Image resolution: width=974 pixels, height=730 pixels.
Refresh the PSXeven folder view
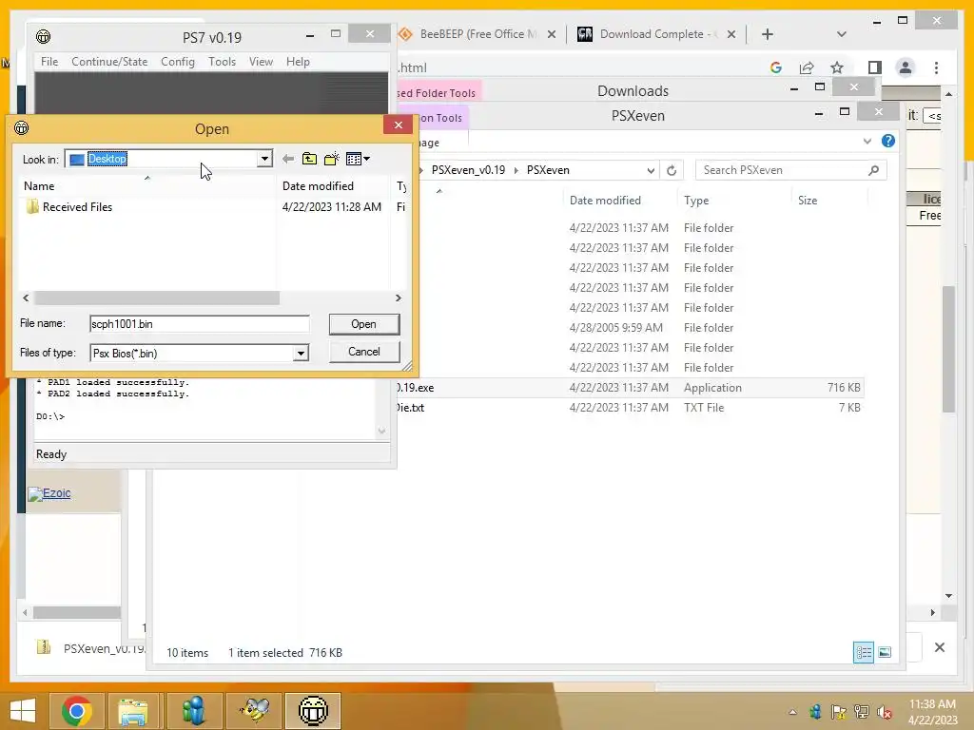tap(672, 170)
